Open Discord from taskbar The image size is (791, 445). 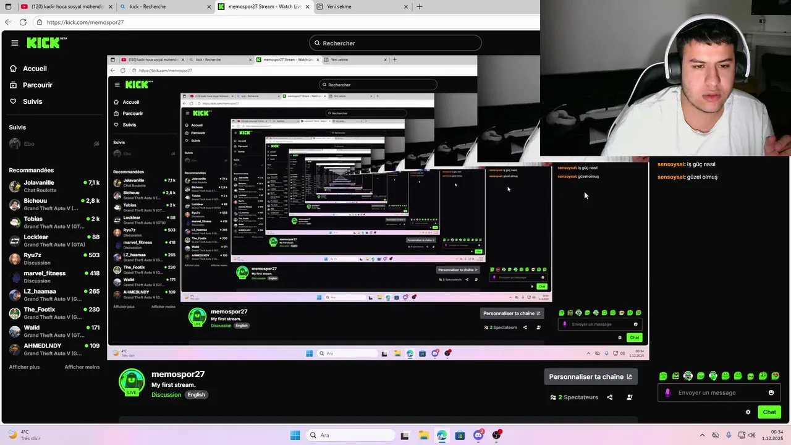pos(478,435)
